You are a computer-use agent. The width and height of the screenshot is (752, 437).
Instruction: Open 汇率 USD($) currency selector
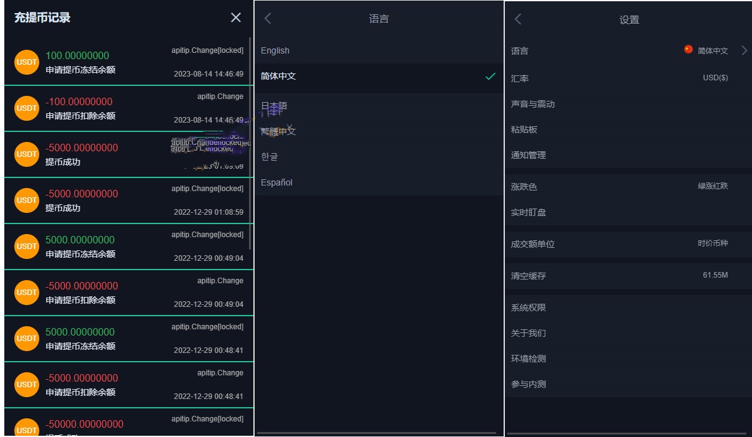[715, 78]
